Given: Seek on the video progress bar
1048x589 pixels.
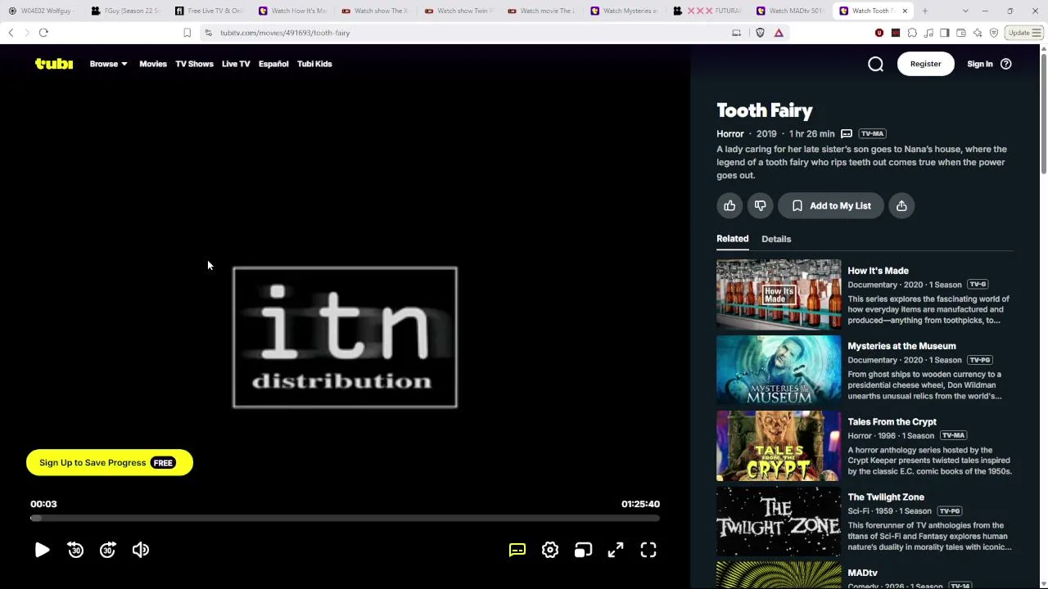Looking at the screenshot, I should coord(345,518).
